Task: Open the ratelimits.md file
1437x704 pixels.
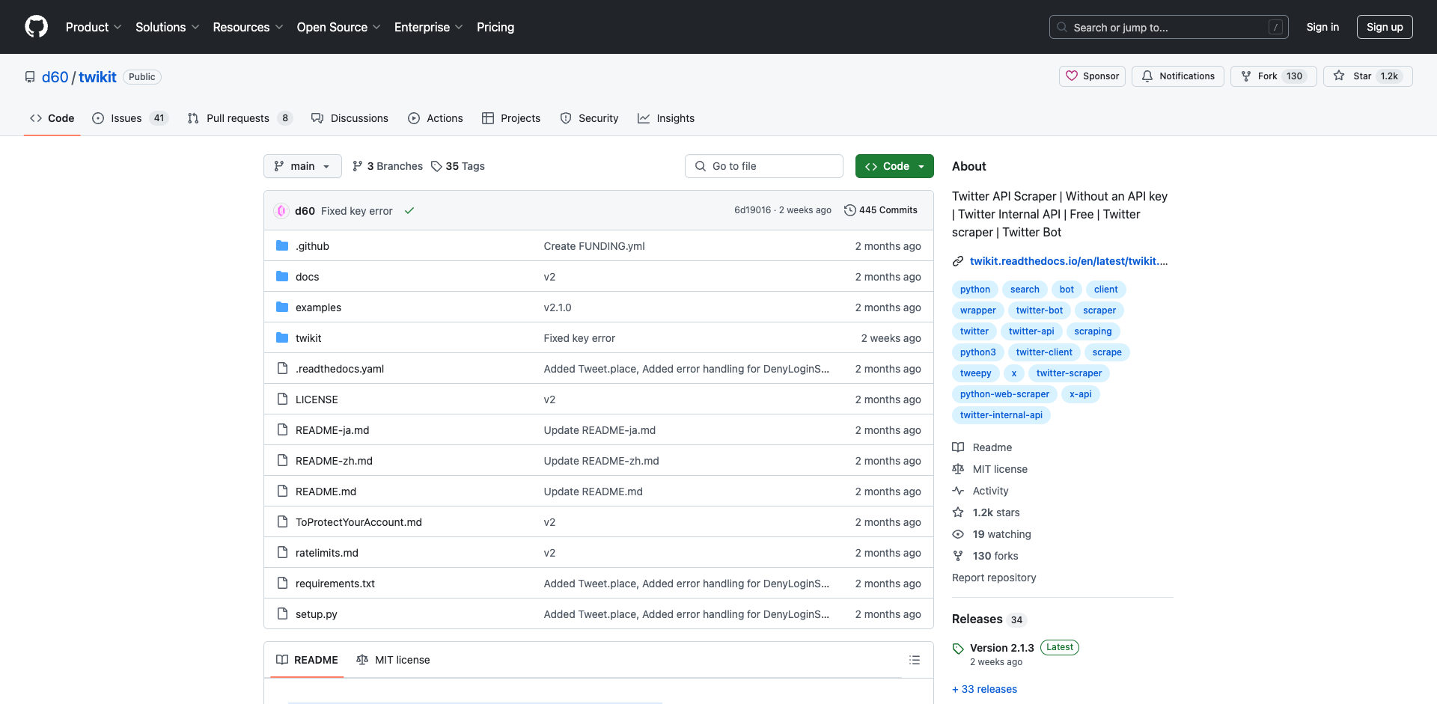Action: point(327,553)
